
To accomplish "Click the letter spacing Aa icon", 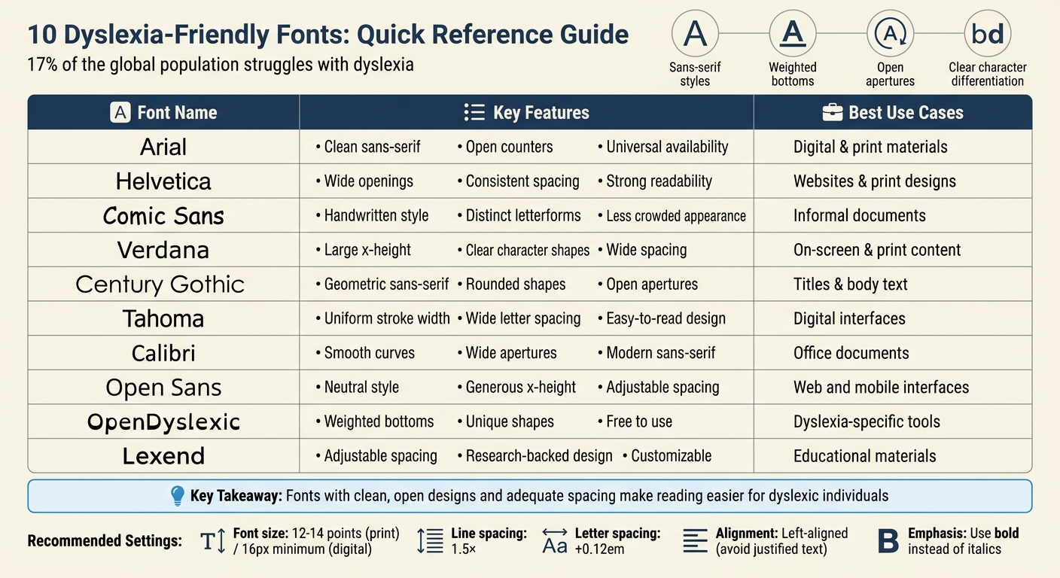I will (x=555, y=540).
